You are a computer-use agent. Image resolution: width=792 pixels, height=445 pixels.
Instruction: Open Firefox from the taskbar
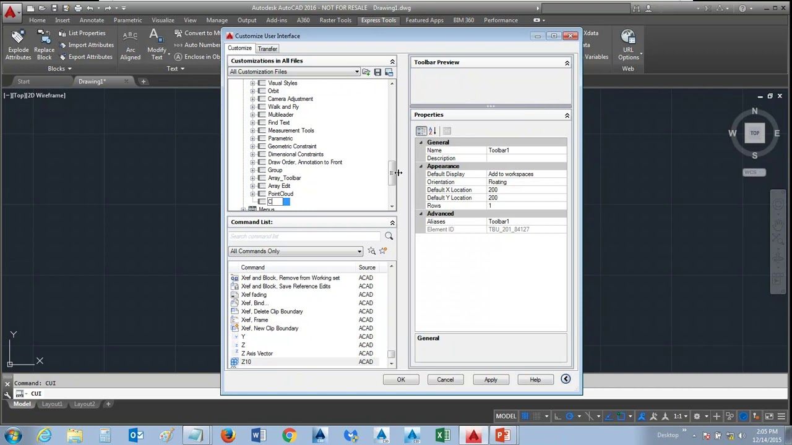pyautogui.click(x=228, y=436)
